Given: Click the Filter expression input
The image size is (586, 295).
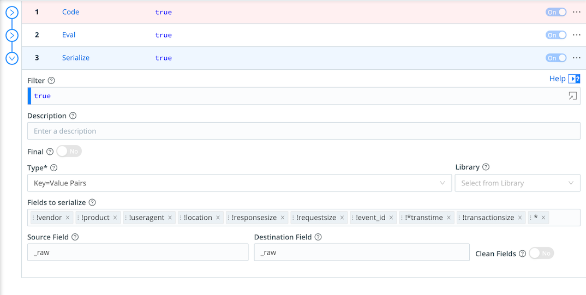Looking at the screenshot, I should 304,96.
